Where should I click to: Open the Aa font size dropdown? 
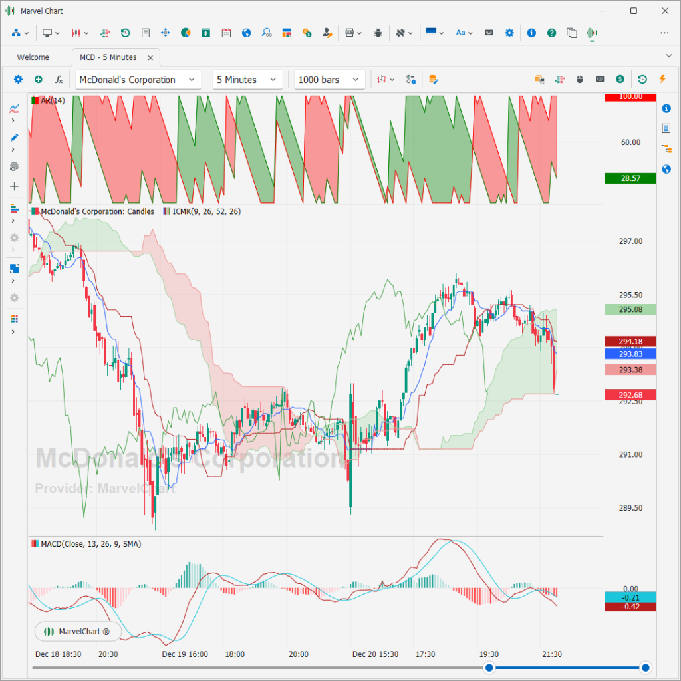click(464, 33)
